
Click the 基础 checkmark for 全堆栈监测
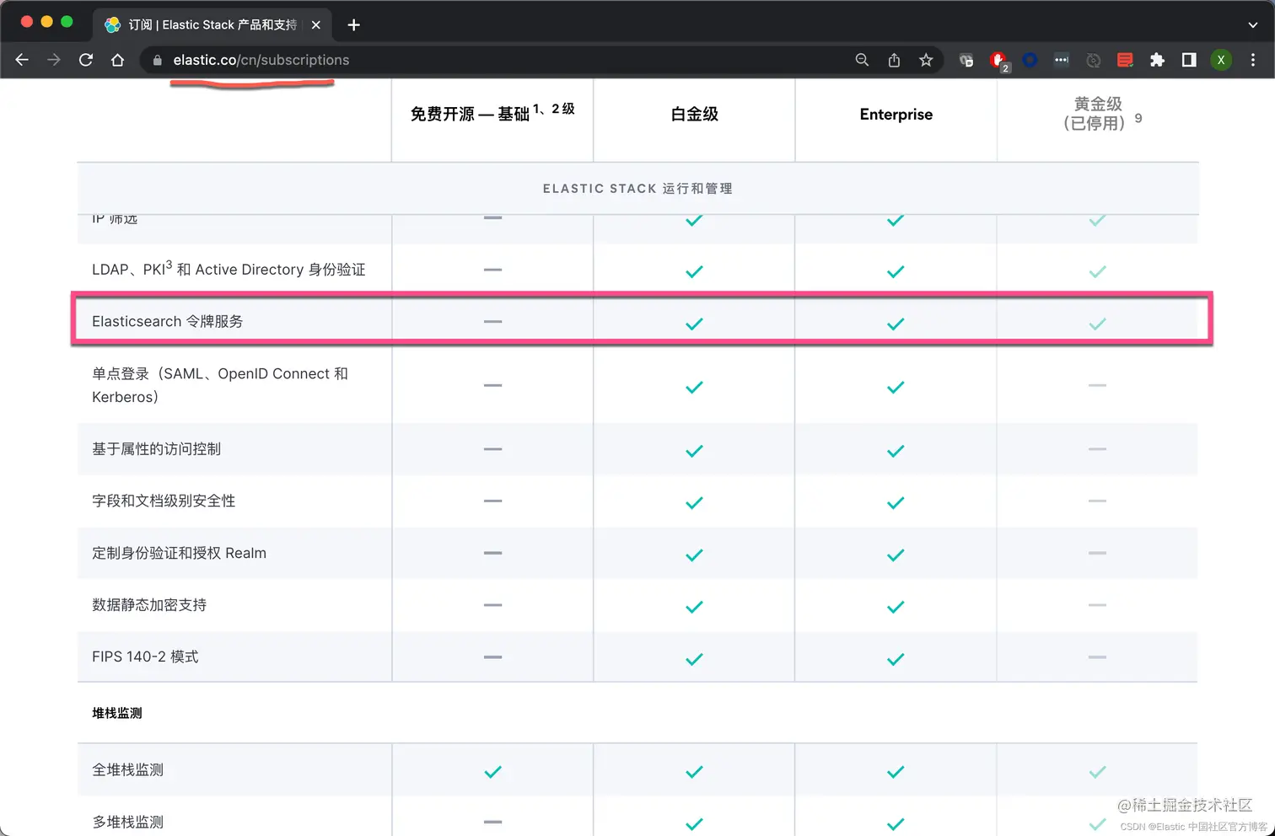492,772
